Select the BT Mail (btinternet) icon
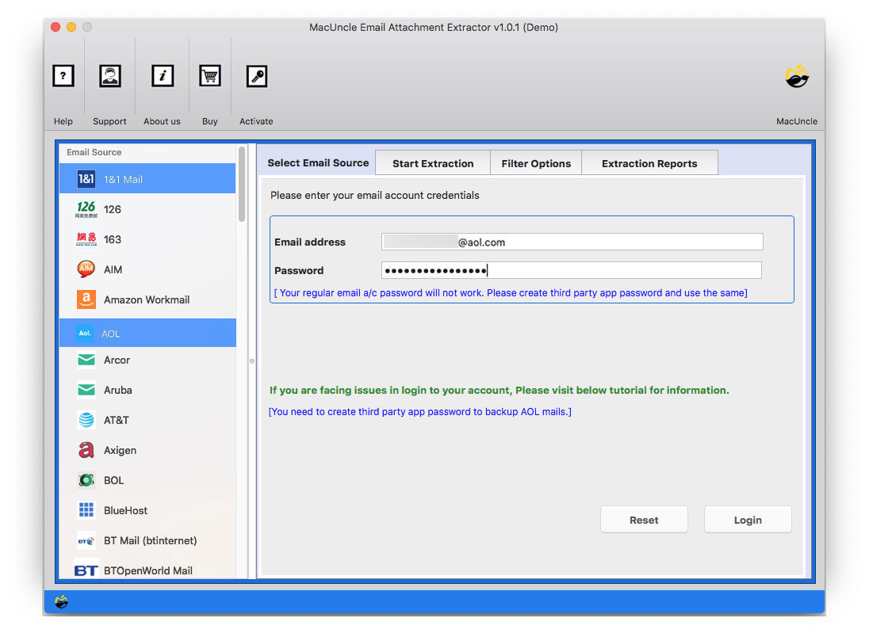Screen dimensions: 869x633 tap(86, 540)
